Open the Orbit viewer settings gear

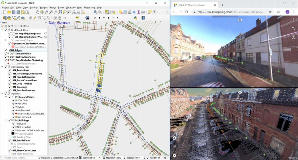click(174, 155)
